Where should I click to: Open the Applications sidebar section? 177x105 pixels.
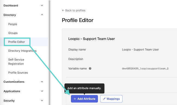12,91
